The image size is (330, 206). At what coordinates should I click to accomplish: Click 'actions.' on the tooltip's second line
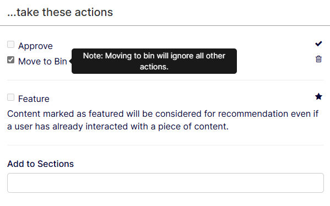pos(154,67)
